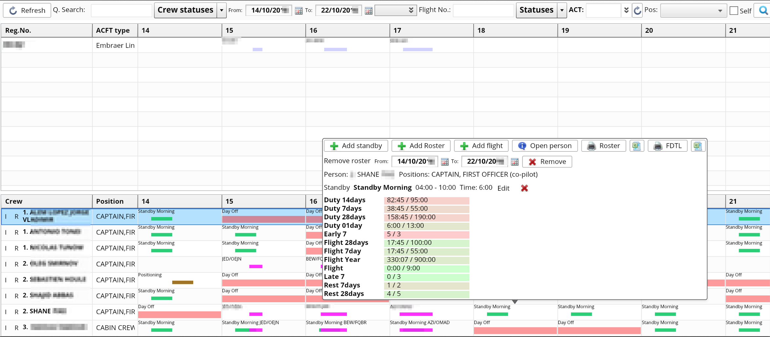Select the CABIN CREW position cell
The width and height of the screenshot is (770, 337).
115,328
